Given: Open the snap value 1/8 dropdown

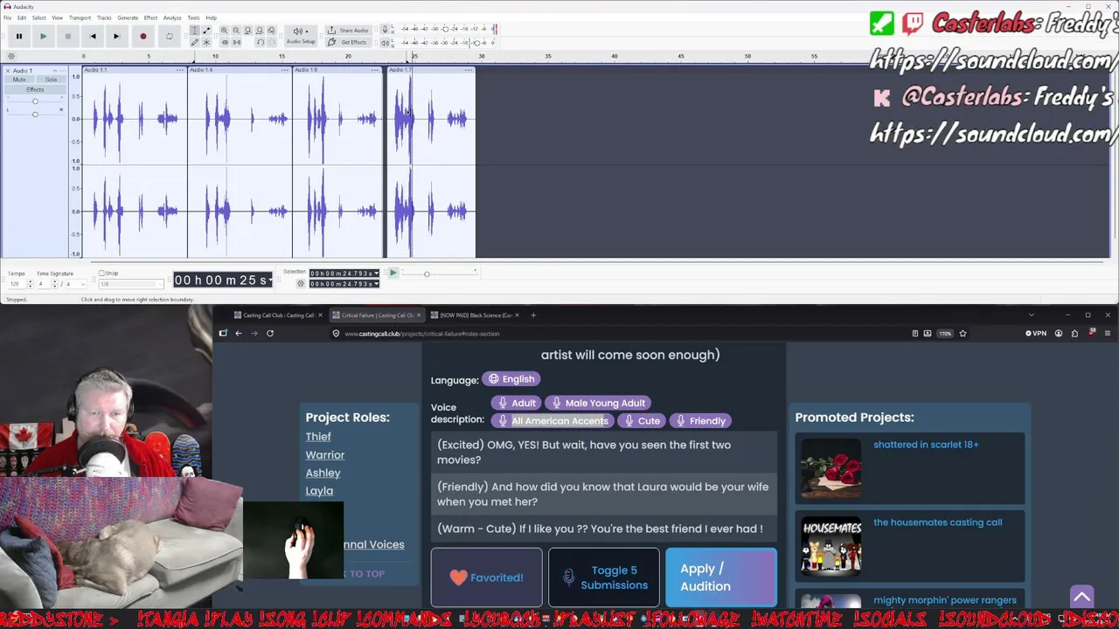Looking at the screenshot, I should 131,284.
